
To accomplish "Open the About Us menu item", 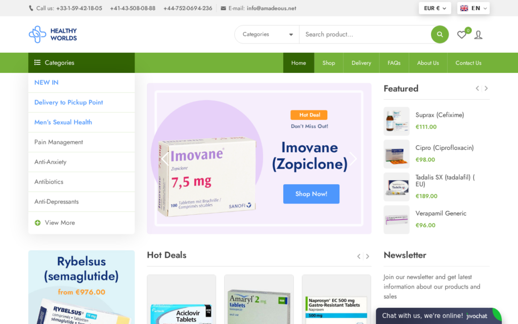I will coord(428,63).
